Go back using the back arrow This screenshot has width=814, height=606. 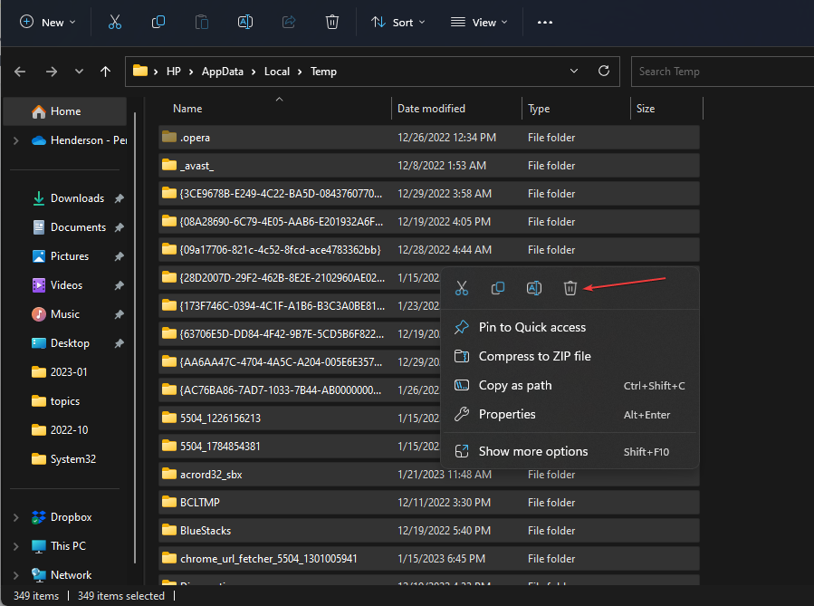(21, 72)
